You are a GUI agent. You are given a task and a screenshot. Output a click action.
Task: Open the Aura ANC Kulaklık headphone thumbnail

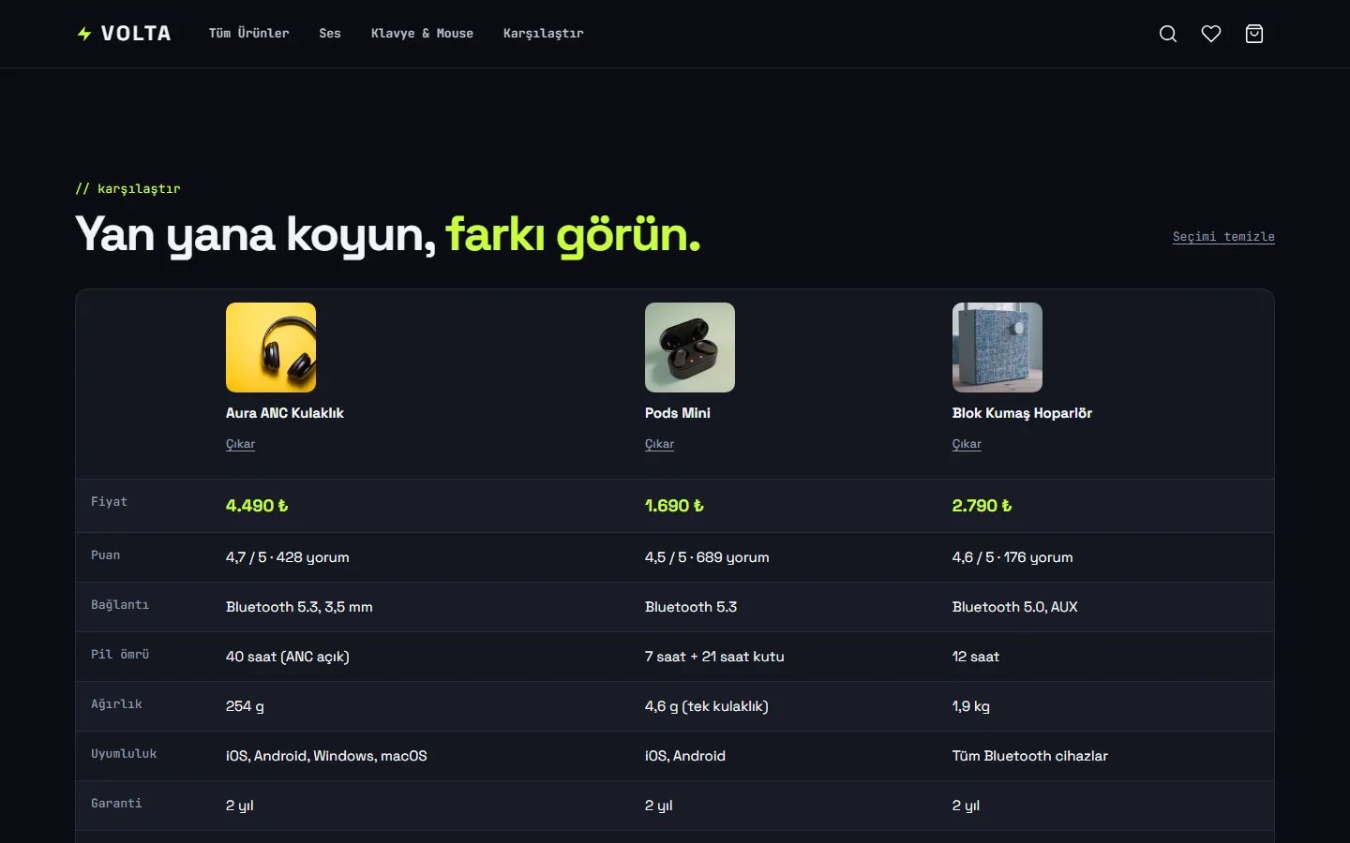(271, 348)
